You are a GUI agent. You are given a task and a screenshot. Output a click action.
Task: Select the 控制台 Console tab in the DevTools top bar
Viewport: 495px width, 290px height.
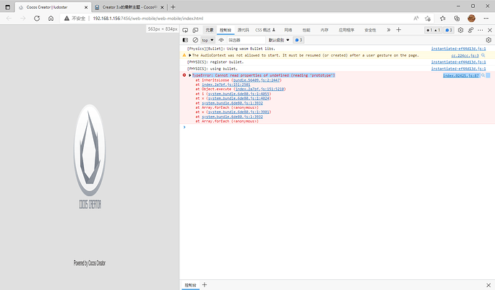pos(225,30)
